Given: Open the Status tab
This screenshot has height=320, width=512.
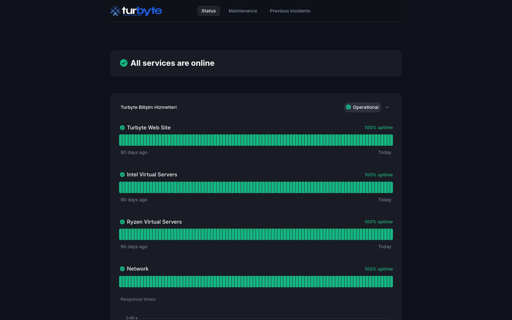Looking at the screenshot, I should point(209,11).
